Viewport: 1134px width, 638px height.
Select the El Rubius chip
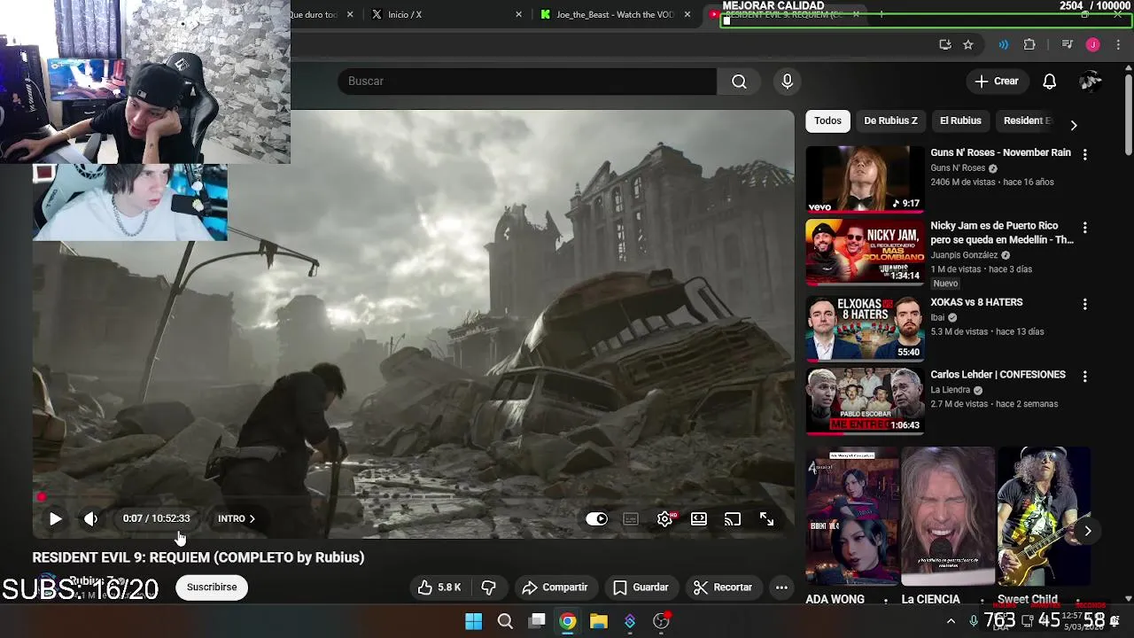tap(960, 121)
